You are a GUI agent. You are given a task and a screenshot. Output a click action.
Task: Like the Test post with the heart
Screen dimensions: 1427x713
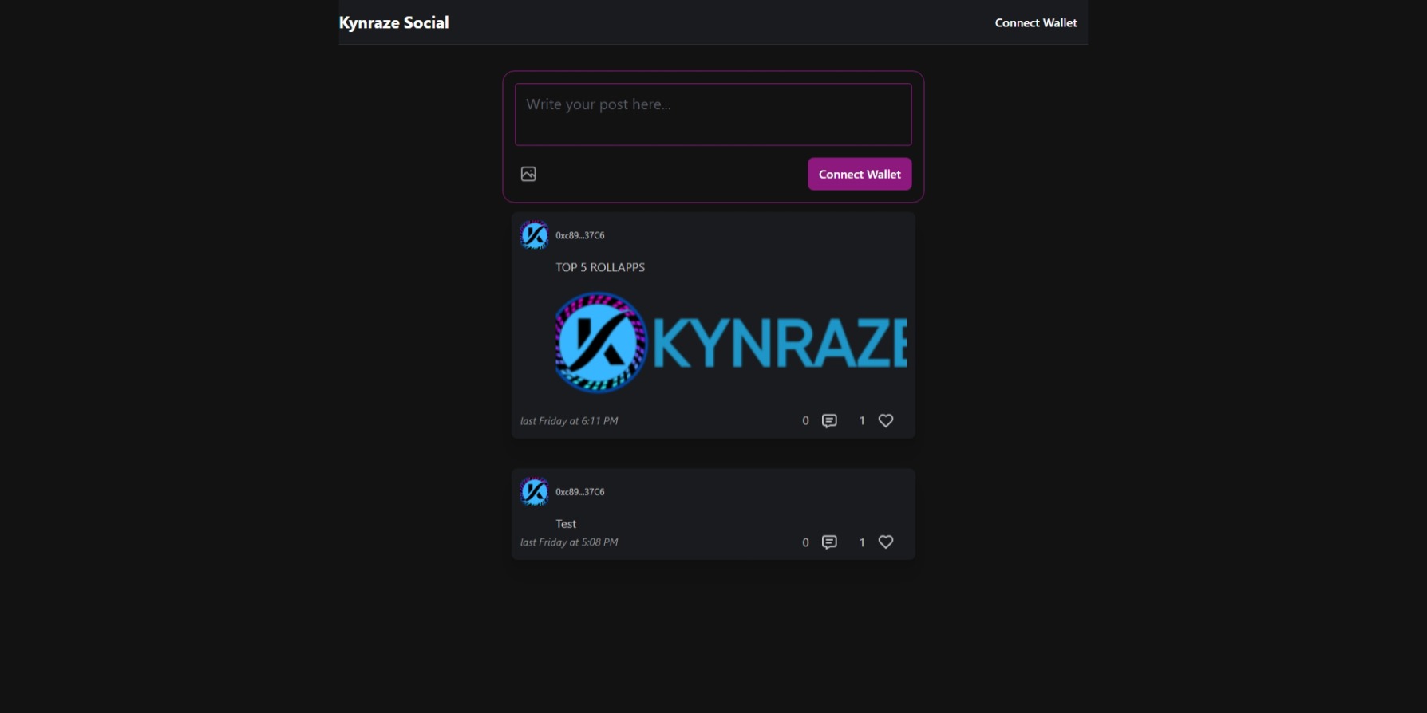tap(885, 542)
